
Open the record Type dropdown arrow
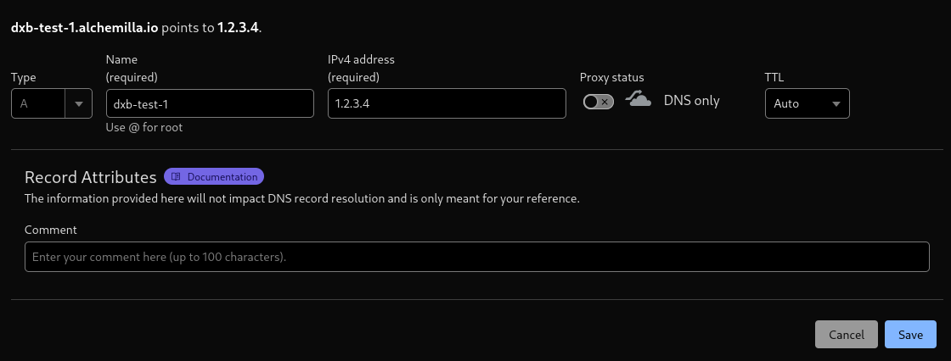tap(79, 103)
